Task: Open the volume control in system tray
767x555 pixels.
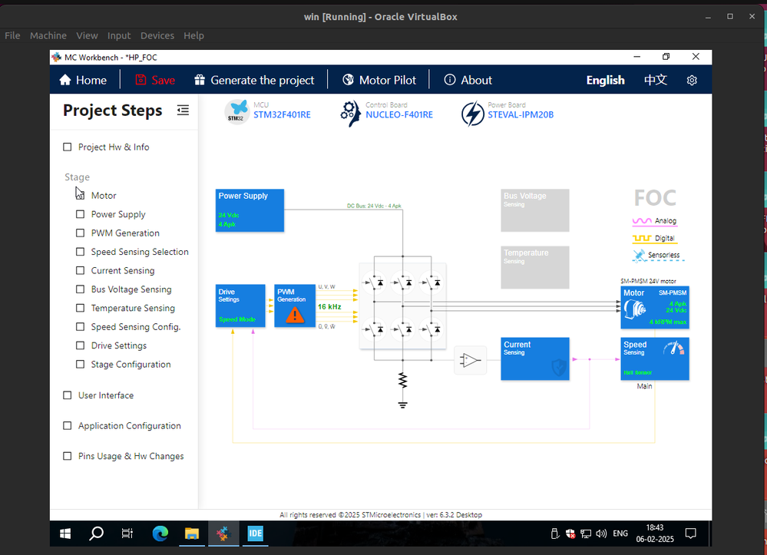Action: pos(601,534)
